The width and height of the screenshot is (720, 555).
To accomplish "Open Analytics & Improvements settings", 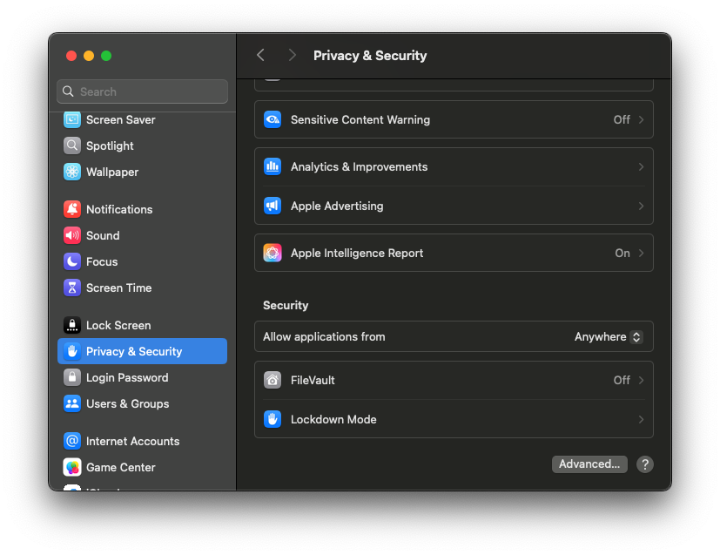I will [454, 166].
